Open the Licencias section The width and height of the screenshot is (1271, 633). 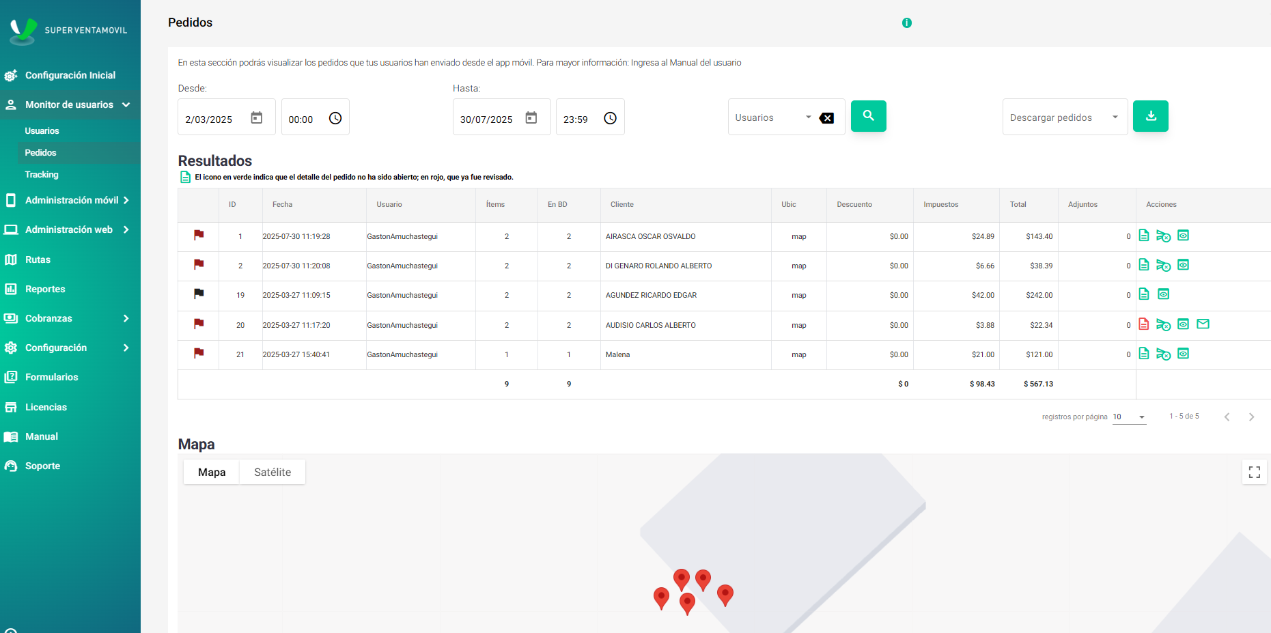point(46,407)
